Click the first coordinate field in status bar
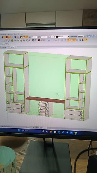97x173 pixels. point(29,128)
